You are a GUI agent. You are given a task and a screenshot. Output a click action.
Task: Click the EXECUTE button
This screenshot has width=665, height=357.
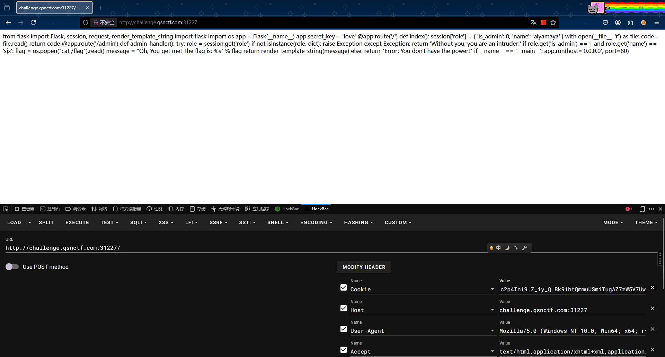pos(77,222)
